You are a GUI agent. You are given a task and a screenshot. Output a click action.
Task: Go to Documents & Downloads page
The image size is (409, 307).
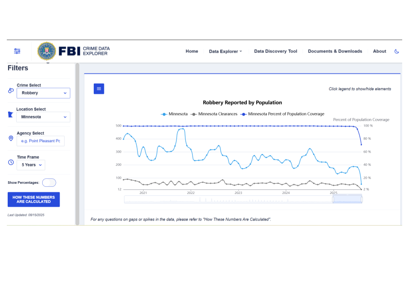(x=335, y=51)
